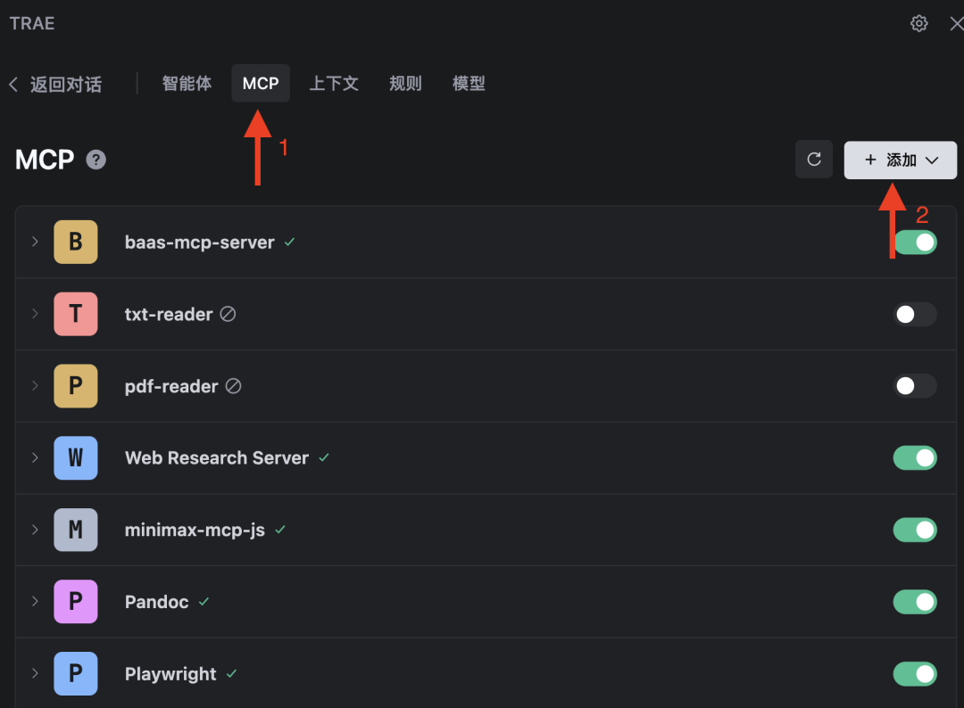Click the pdf-reader disabled status icon
The width and height of the screenshot is (964, 708).
(233, 385)
